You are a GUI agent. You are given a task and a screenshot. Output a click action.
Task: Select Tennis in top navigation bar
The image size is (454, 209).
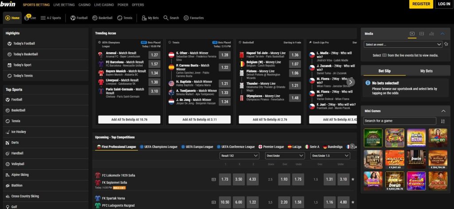pyautogui.click(x=125, y=18)
